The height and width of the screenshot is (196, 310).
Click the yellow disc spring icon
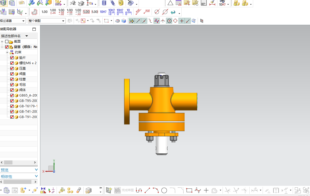pos(121,3)
